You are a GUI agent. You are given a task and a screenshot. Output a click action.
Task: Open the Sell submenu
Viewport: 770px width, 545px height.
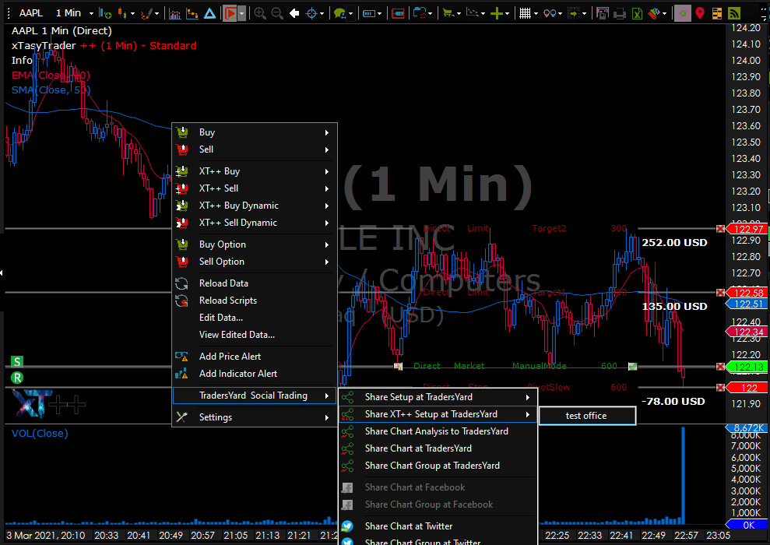pos(255,149)
